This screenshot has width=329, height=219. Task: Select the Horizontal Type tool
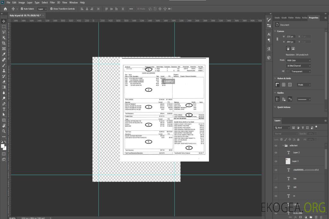pos(4,109)
